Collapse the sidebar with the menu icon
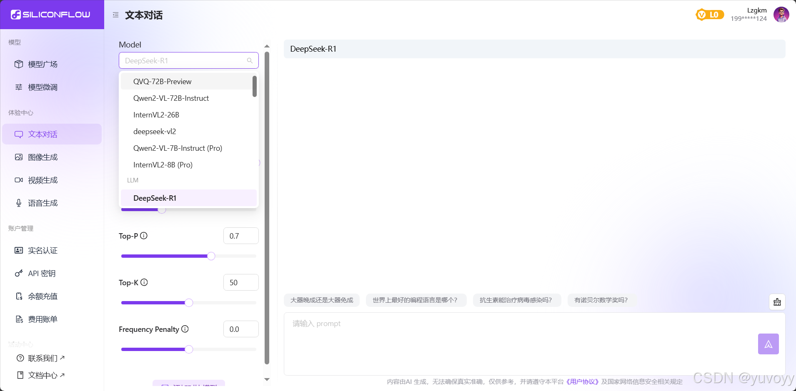 [115, 15]
